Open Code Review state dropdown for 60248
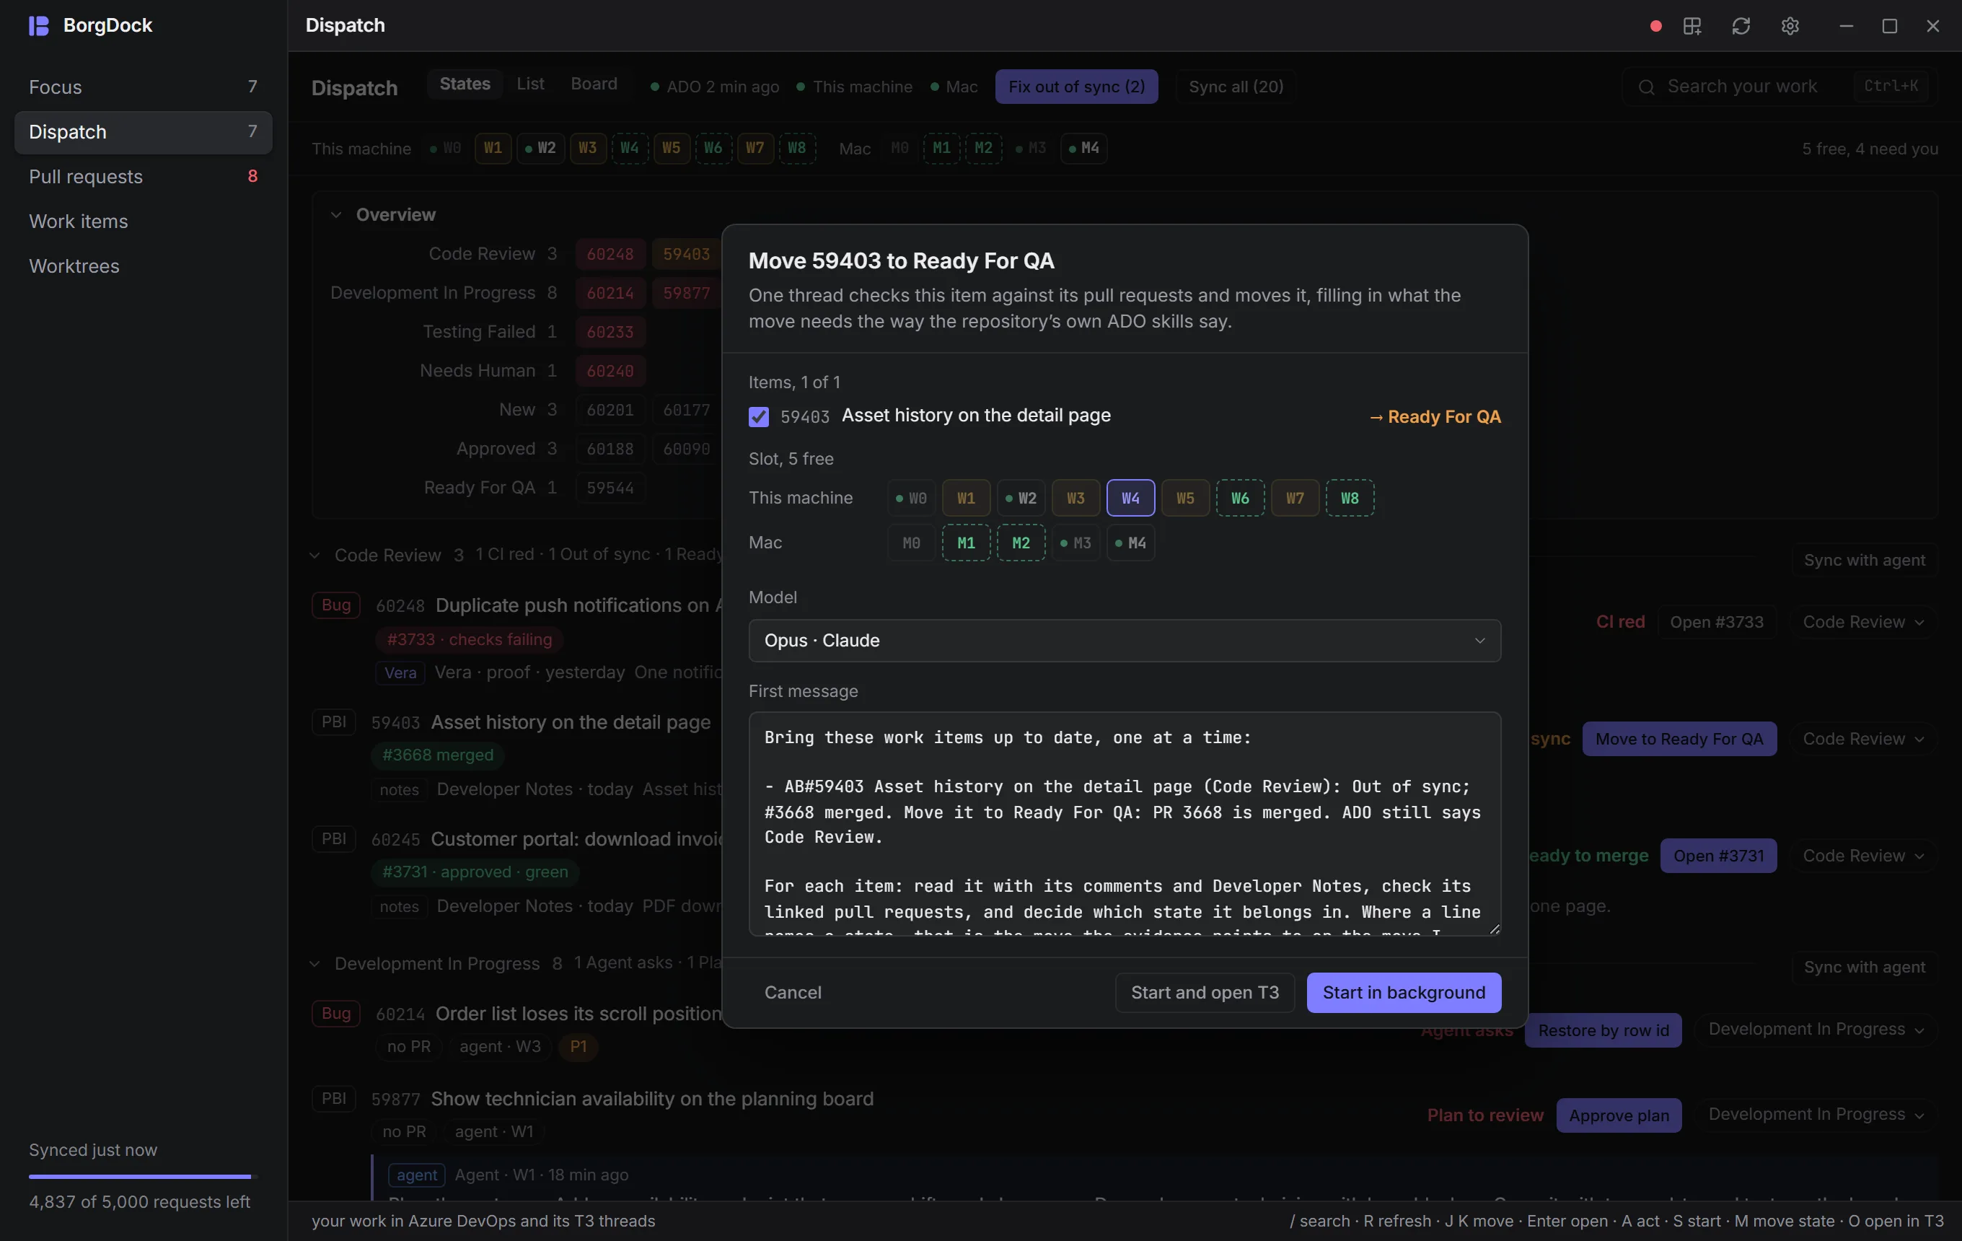Screen dimensions: 1962x1241 pos(1862,623)
